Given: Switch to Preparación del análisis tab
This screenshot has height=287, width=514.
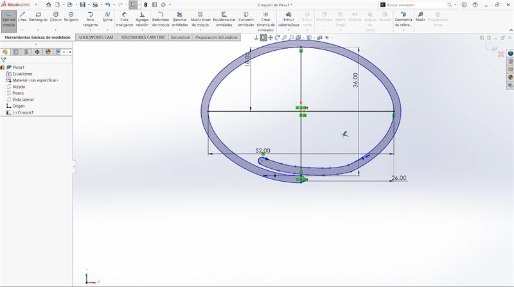Looking at the screenshot, I should pyautogui.click(x=217, y=37).
